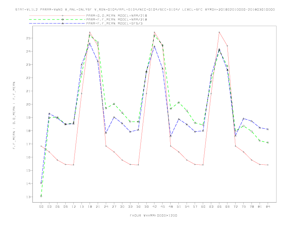Screen dimensions: 292x225
Task: Click green circle data marker at hour 51
Action: [x=179, y=103]
